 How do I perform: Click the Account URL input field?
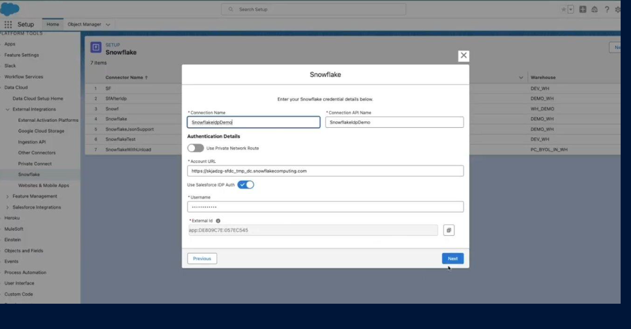click(325, 171)
